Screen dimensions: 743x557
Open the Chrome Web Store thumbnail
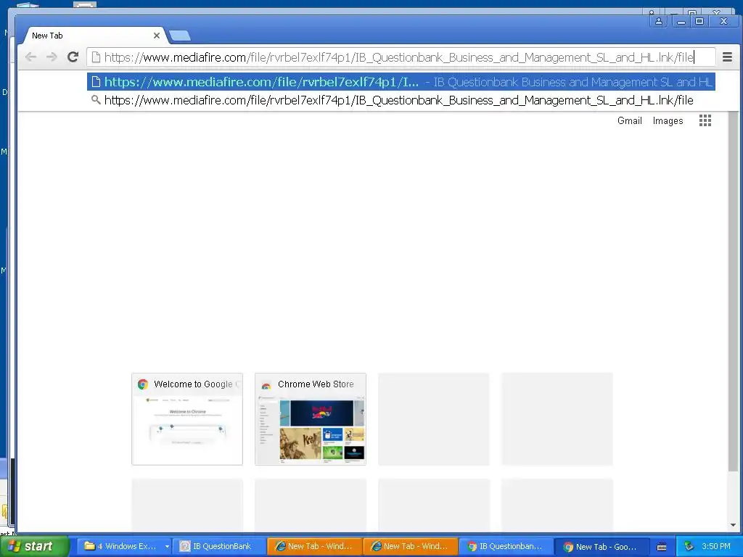pos(311,419)
